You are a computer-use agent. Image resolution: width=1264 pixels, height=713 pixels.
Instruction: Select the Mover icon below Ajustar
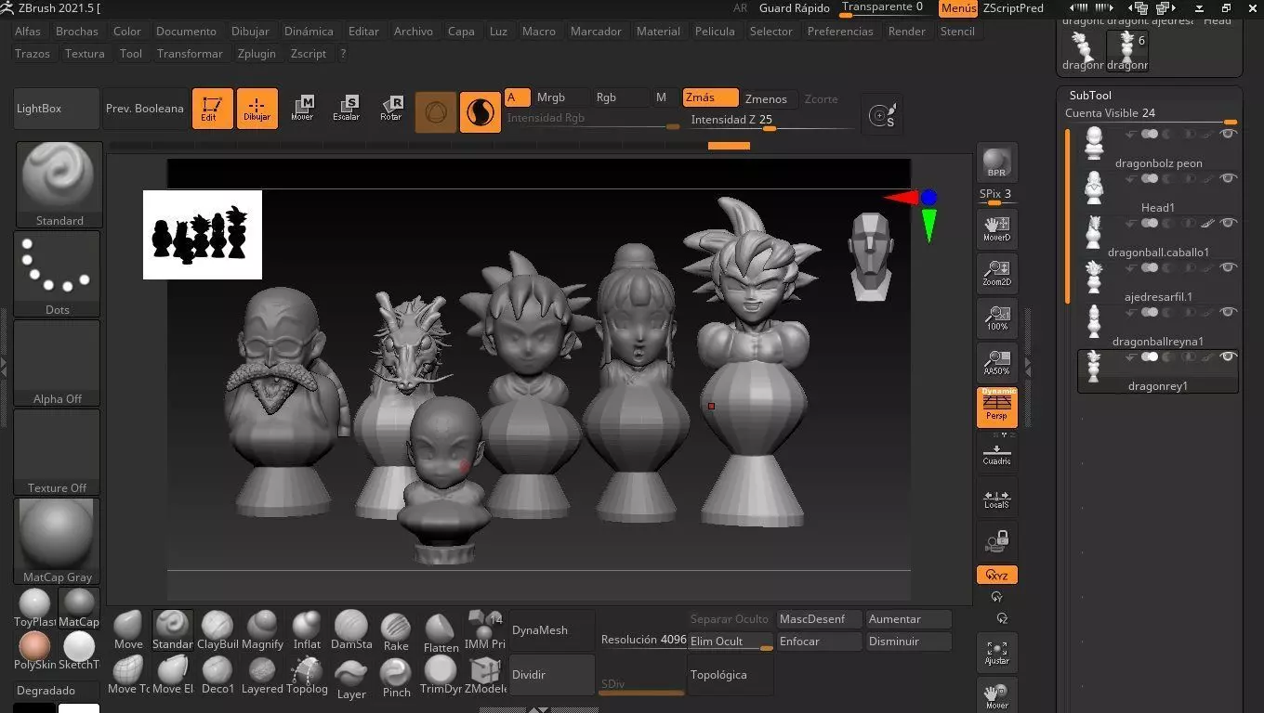pyautogui.click(x=997, y=695)
